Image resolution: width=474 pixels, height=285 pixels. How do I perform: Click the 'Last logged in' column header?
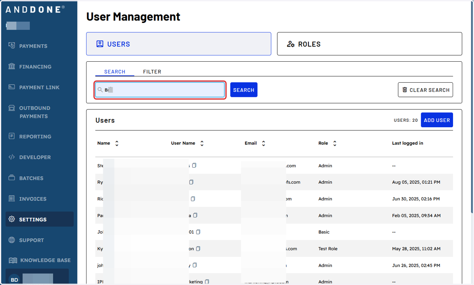pyautogui.click(x=408, y=143)
